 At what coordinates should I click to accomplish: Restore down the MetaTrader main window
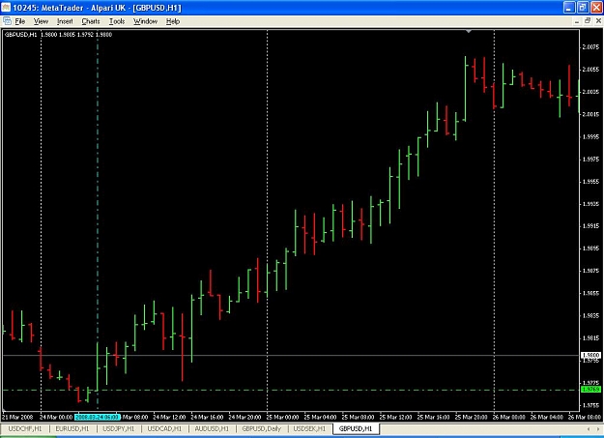tap(583, 8)
